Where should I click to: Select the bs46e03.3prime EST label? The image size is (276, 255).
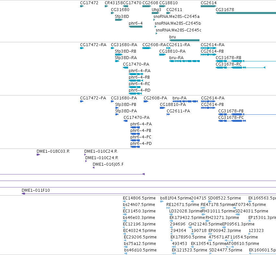pyautogui.click(x=139, y=218)
